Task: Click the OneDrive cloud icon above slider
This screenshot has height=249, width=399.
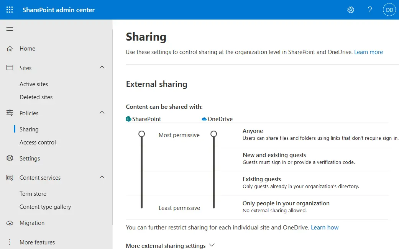Action: pyautogui.click(x=204, y=119)
